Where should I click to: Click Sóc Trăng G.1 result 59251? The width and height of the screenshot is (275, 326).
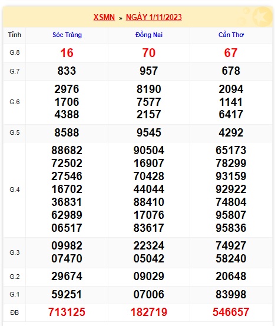pyautogui.click(x=67, y=294)
